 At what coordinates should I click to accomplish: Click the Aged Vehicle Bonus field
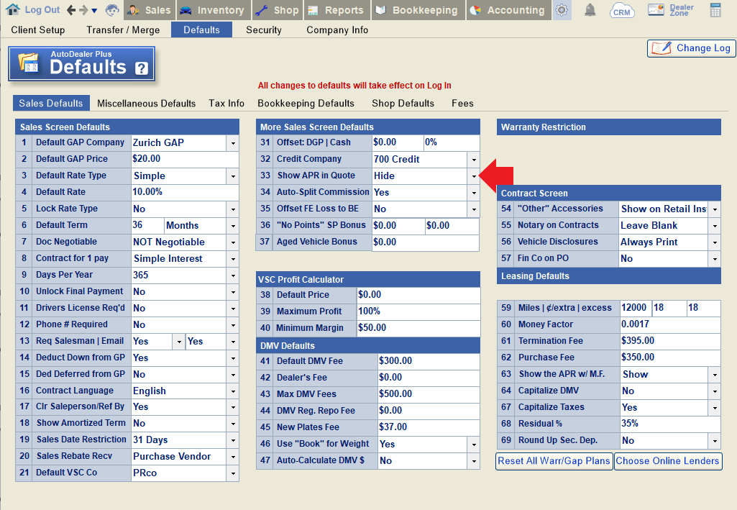pos(426,242)
